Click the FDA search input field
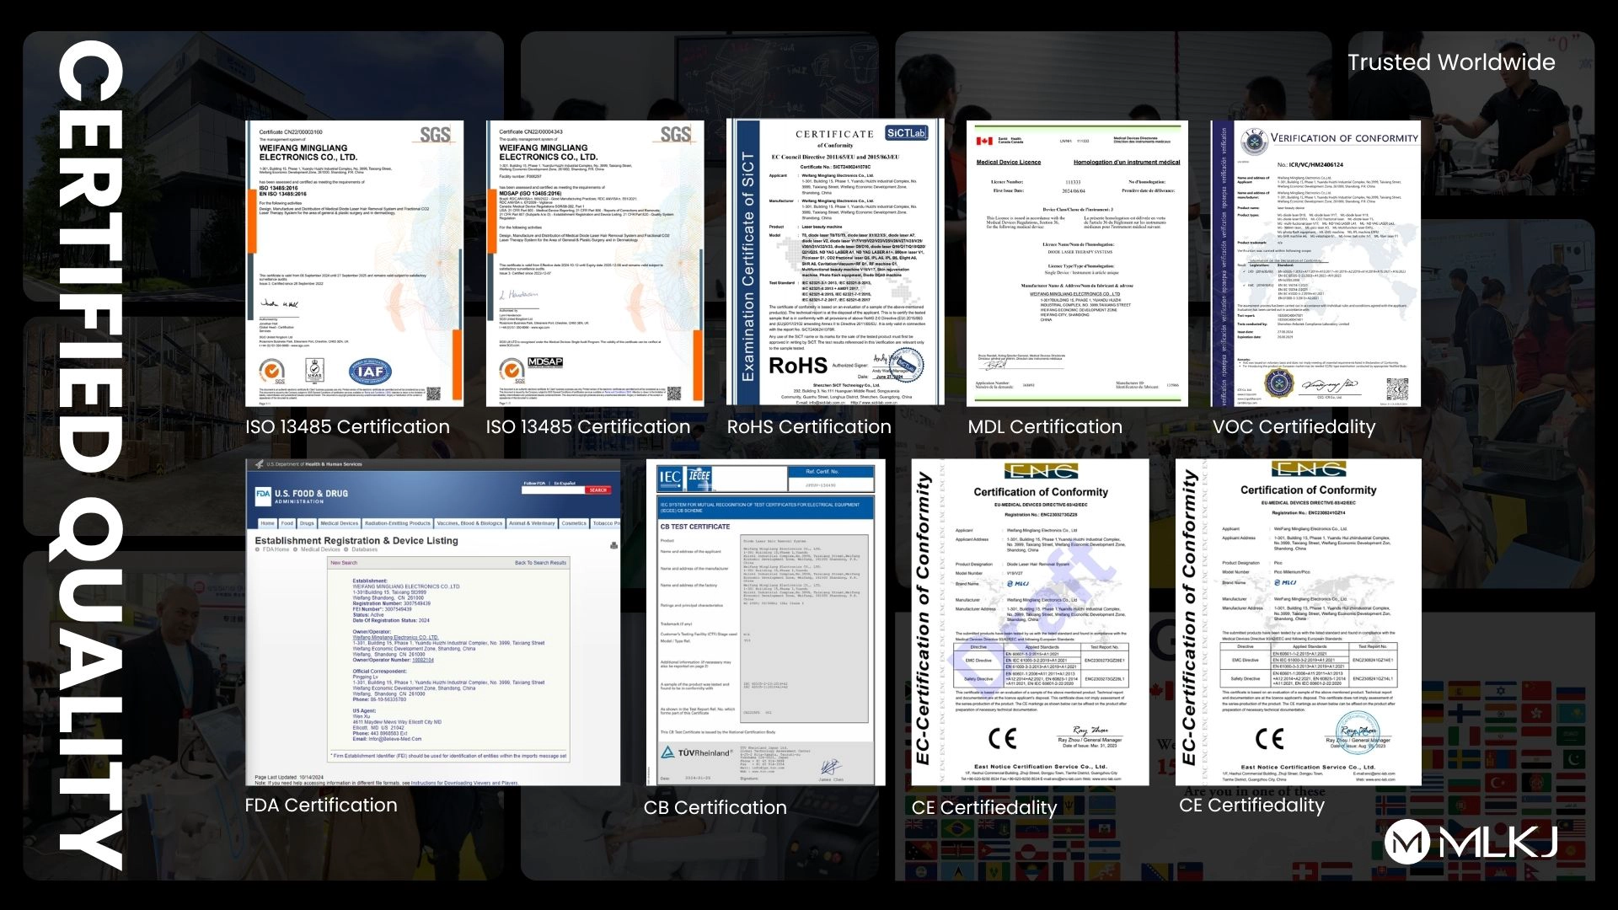The image size is (1618, 910). [x=553, y=490]
